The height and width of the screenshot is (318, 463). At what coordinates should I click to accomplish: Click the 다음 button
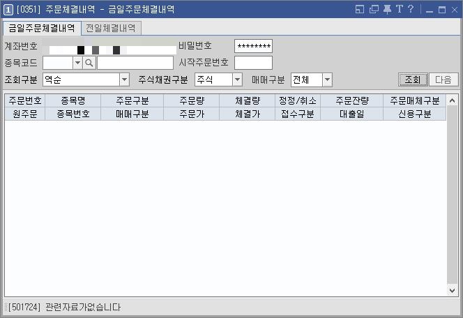point(443,79)
